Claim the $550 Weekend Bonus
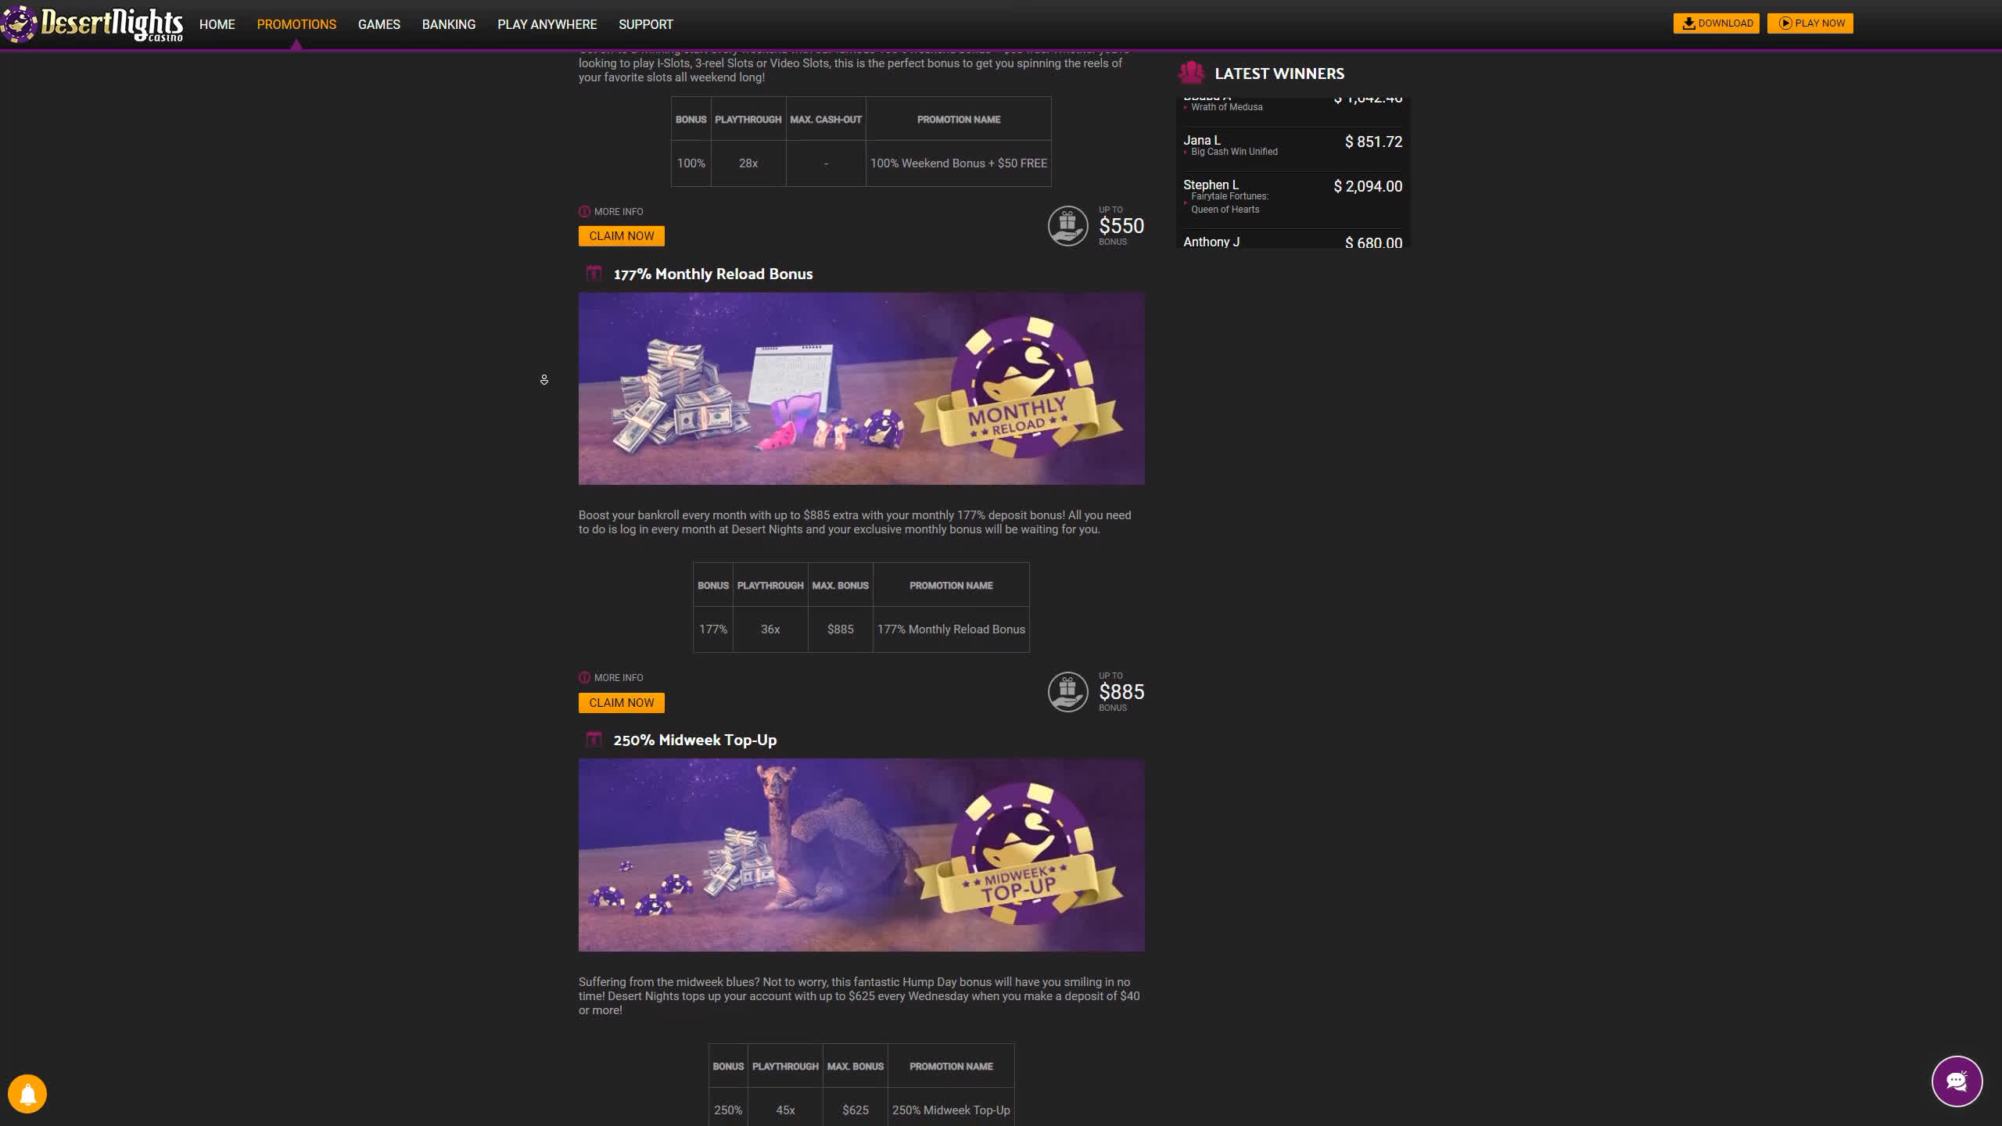Screen dimensions: 2002x1126 click(621, 236)
